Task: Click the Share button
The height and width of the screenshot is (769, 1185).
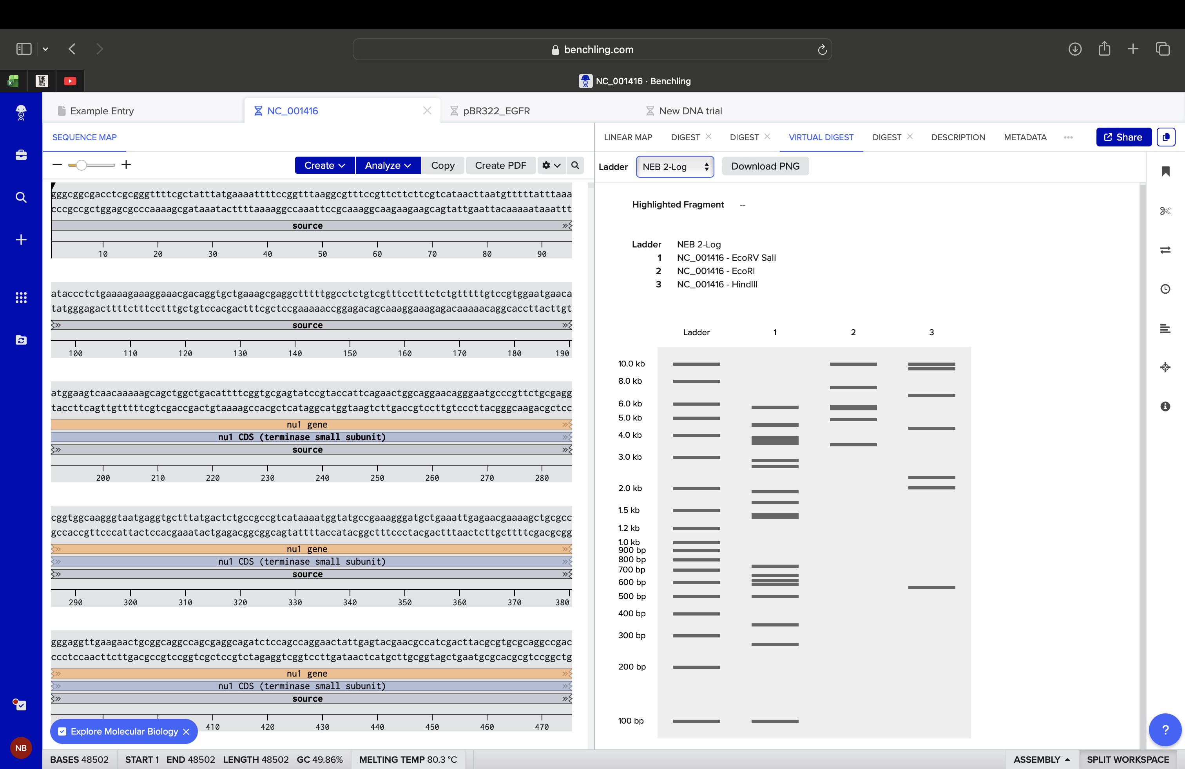Action: [x=1124, y=137]
